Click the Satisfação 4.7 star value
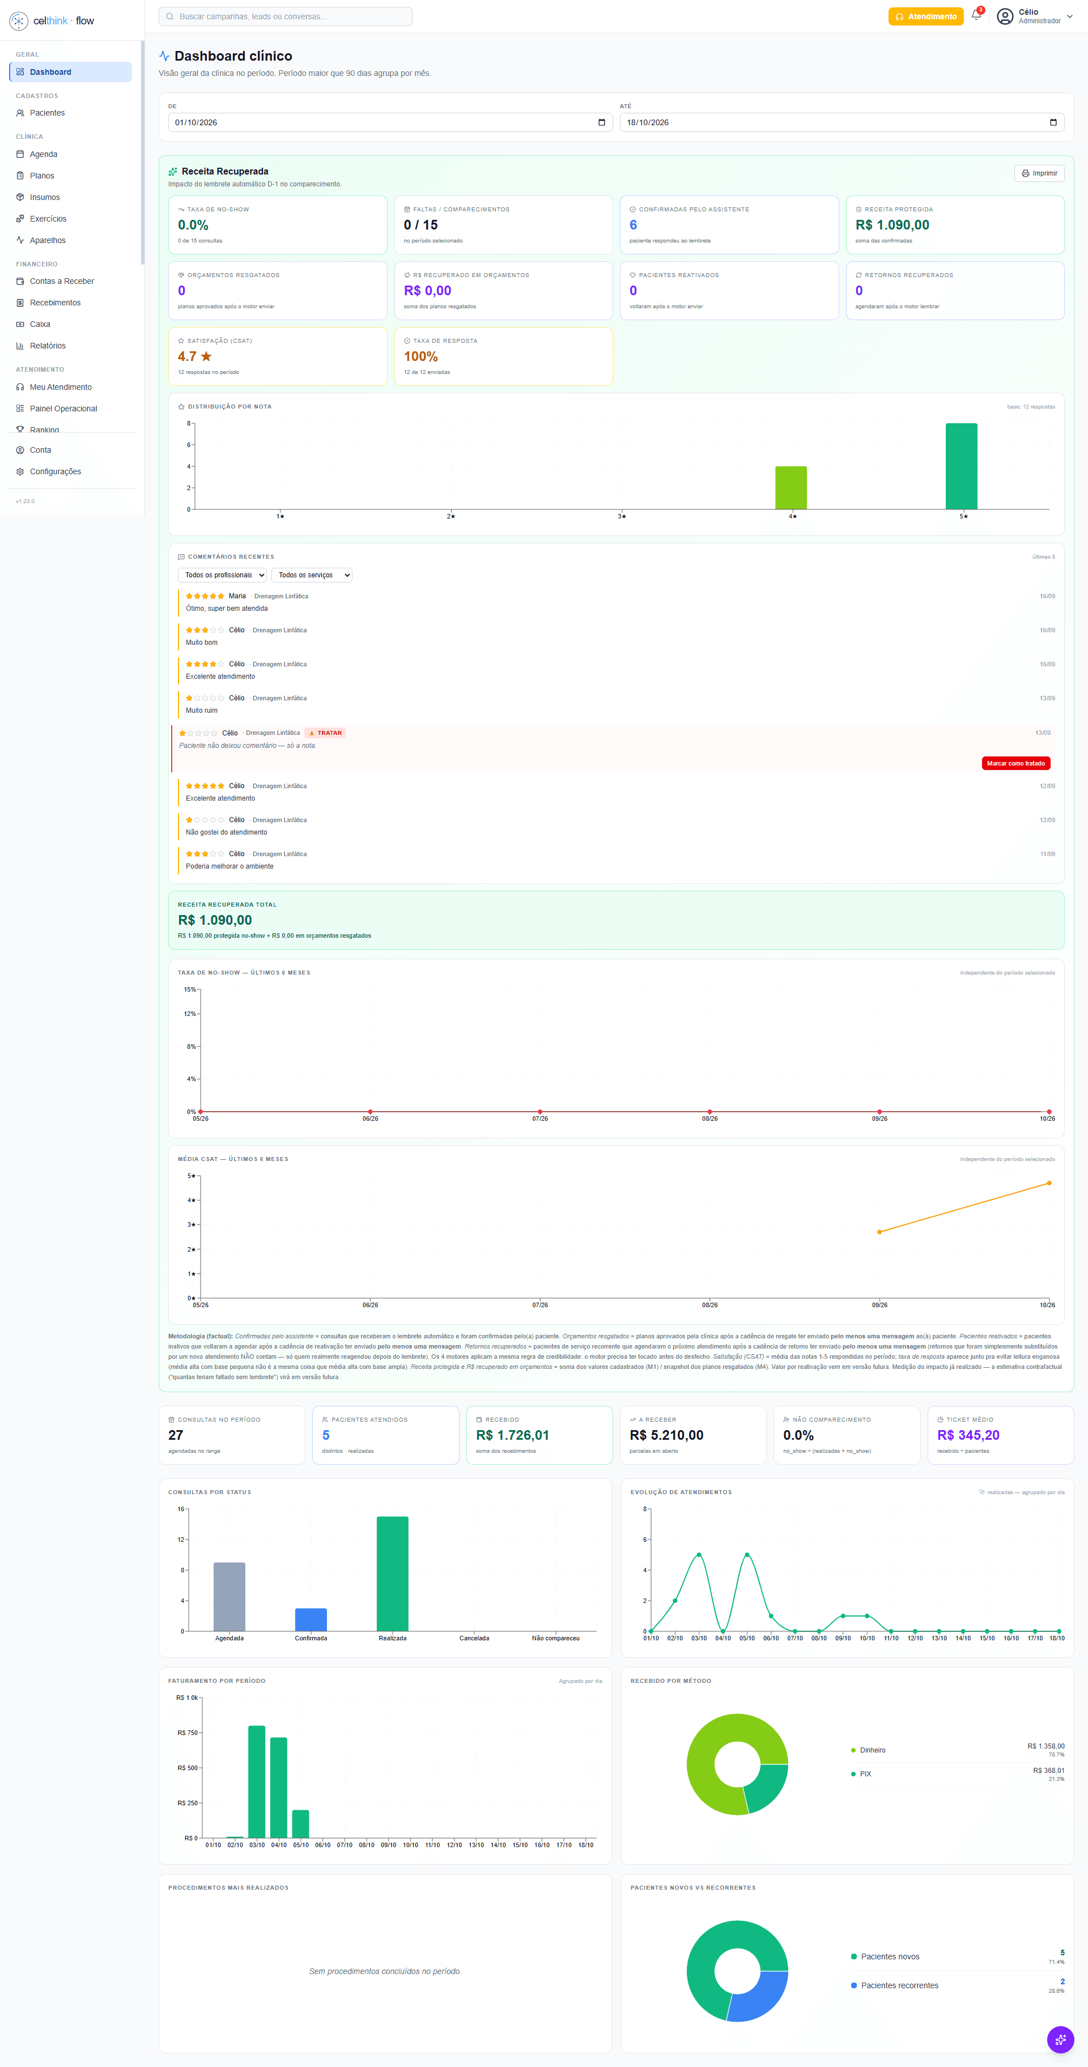1088x2067 pixels. (x=195, y=357)
